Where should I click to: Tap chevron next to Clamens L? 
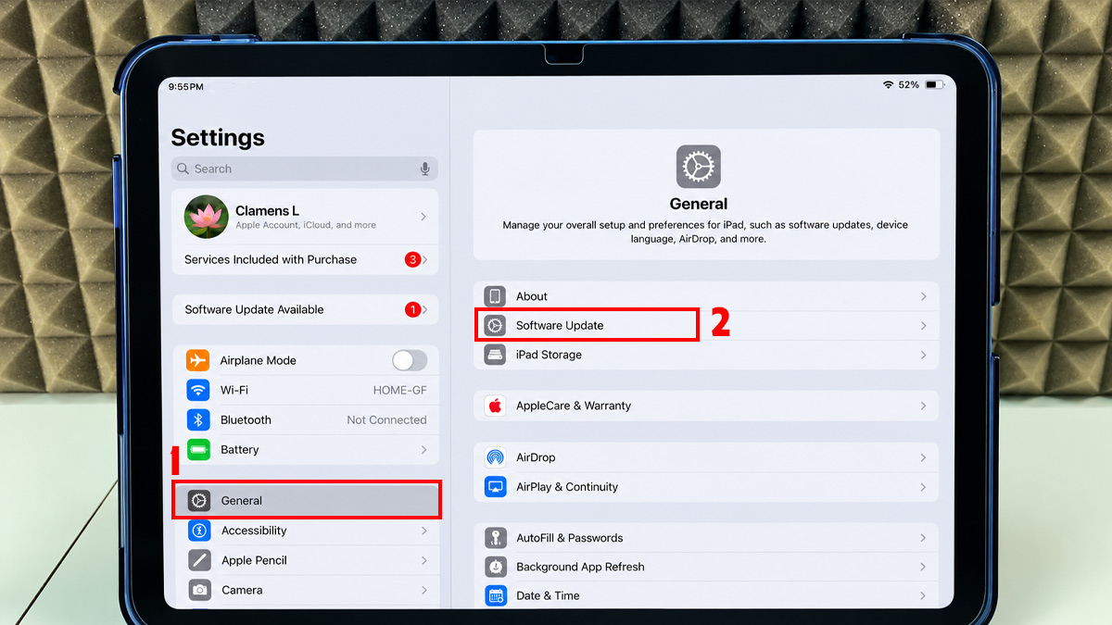point(423,217)
